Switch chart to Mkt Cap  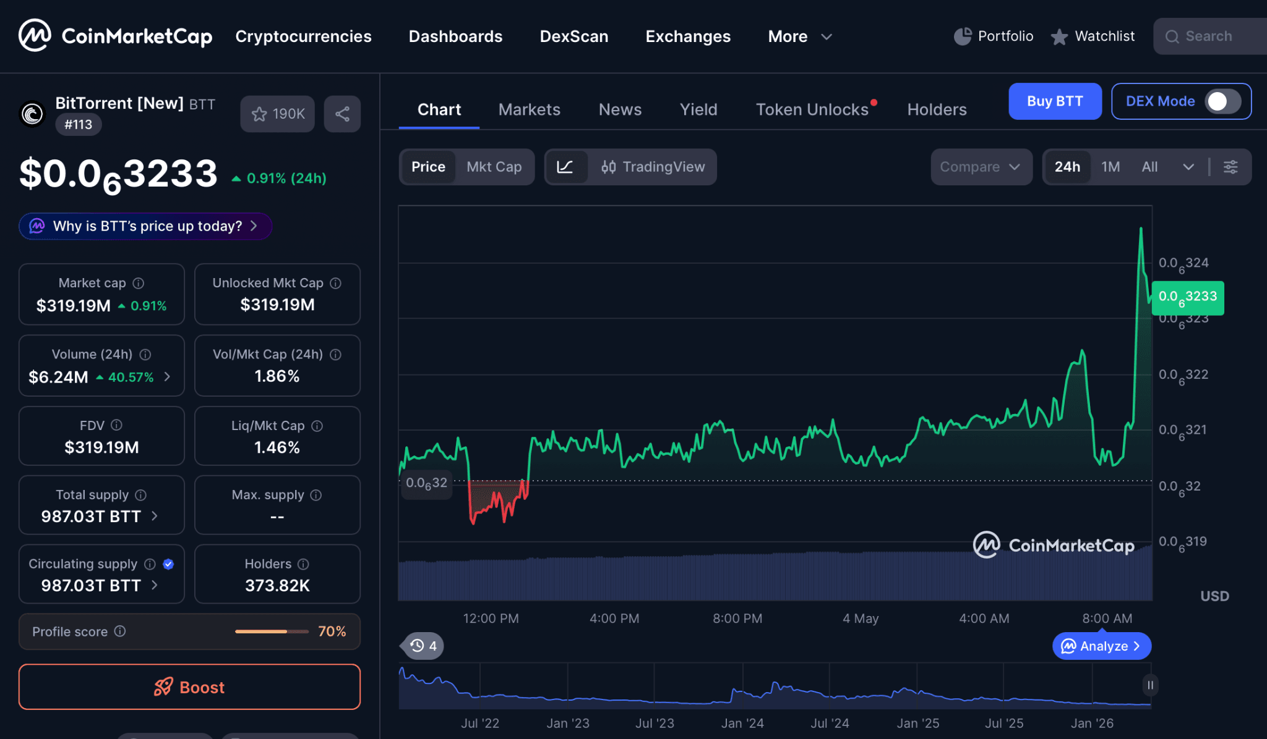pos(494,167)
